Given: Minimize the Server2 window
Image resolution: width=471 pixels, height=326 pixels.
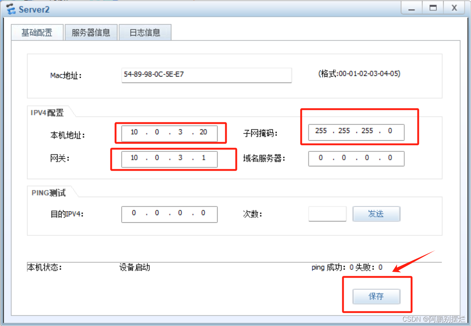Looking at the screenshot, I should click(x=412, y=8).
